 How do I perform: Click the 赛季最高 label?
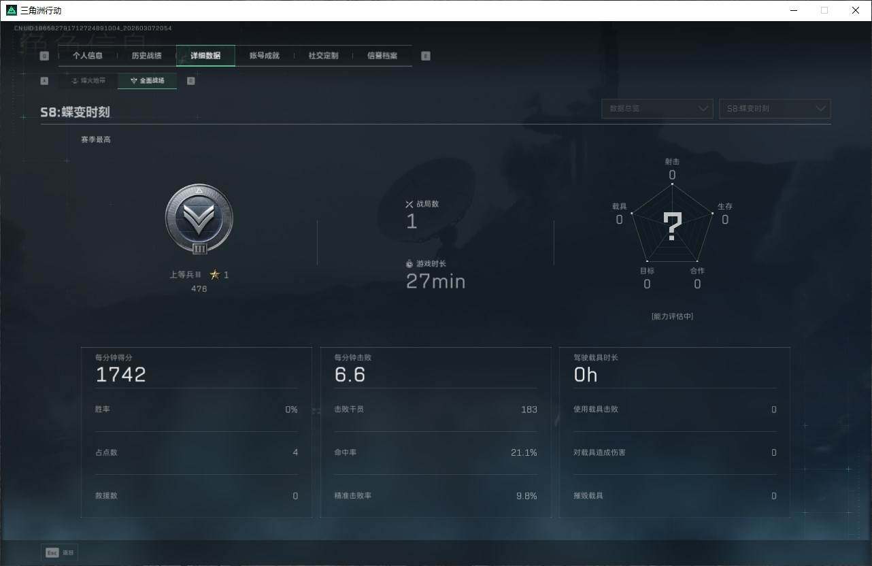point(96,139)
